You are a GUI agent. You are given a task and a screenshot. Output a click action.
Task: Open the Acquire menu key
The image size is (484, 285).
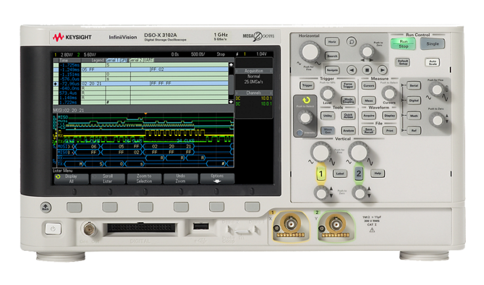point(369,116)
